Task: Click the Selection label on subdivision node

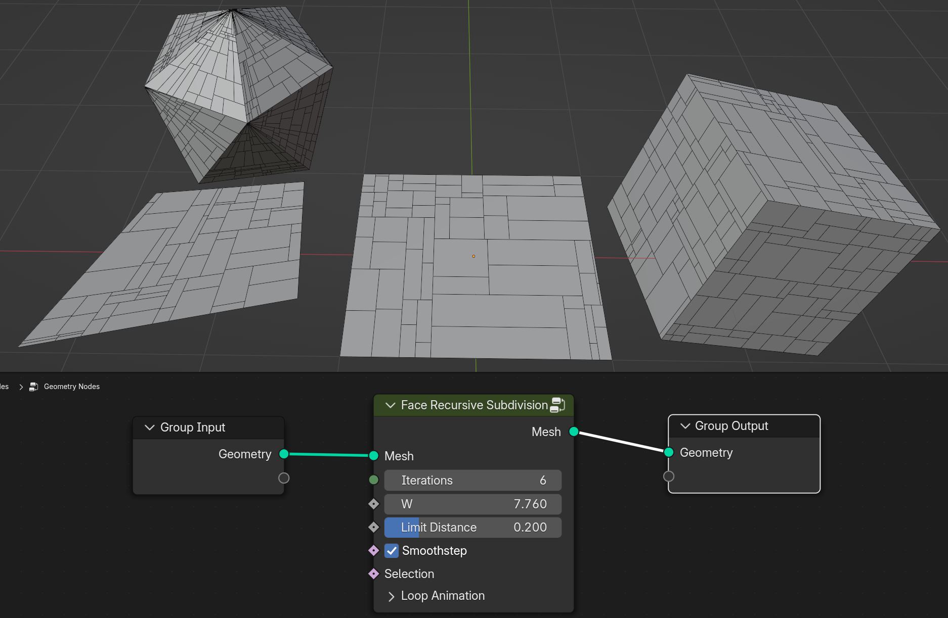Action: click(409, 574)
